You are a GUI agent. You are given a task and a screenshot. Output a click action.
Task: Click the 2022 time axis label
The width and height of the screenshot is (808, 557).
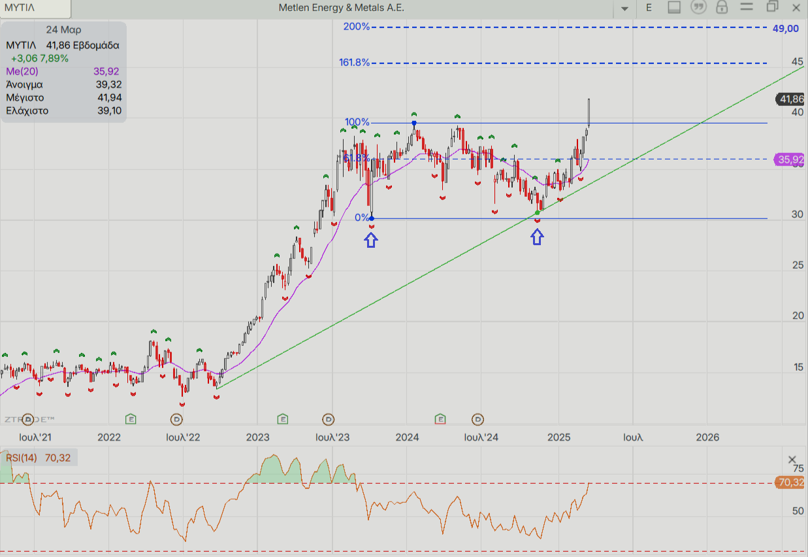point(109,437)
